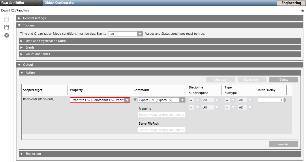
Task: Expand Time and Organization Mode section
Action: (21, 41)
